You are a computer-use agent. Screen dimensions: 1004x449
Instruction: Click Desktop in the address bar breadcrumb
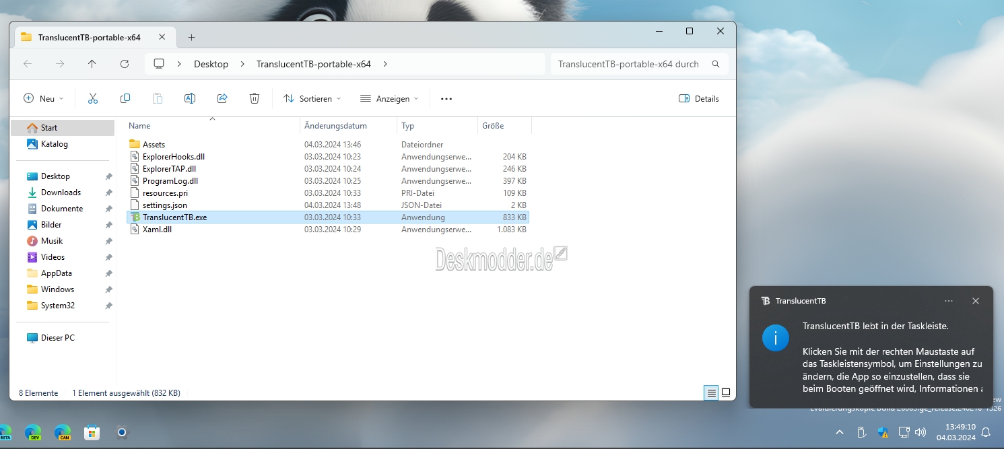pyautogui.click(x=211, y=64)
